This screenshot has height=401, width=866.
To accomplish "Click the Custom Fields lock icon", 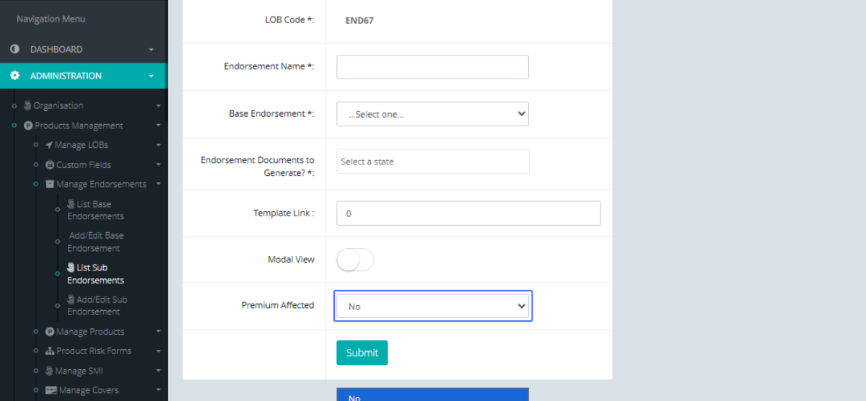I will pyautogui.click(x=50, y=164).
